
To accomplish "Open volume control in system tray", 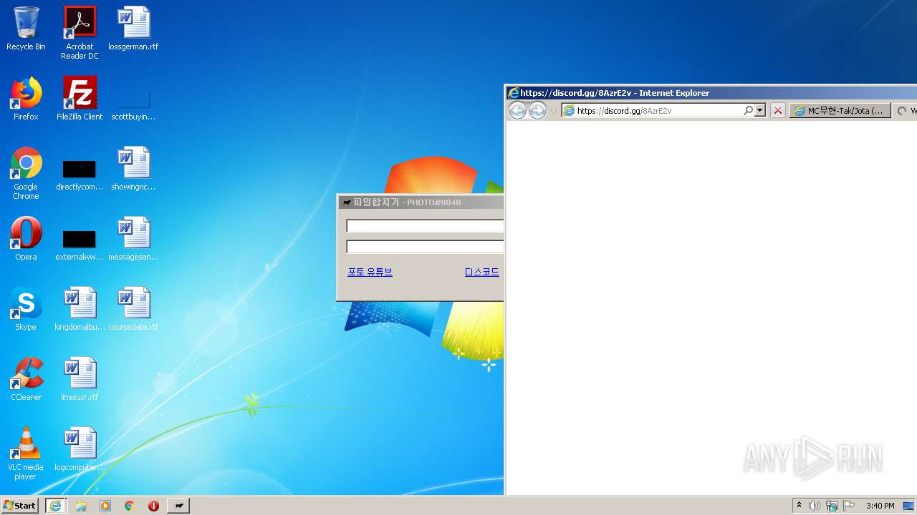I will pyautogui.click(x=815, y=506).
